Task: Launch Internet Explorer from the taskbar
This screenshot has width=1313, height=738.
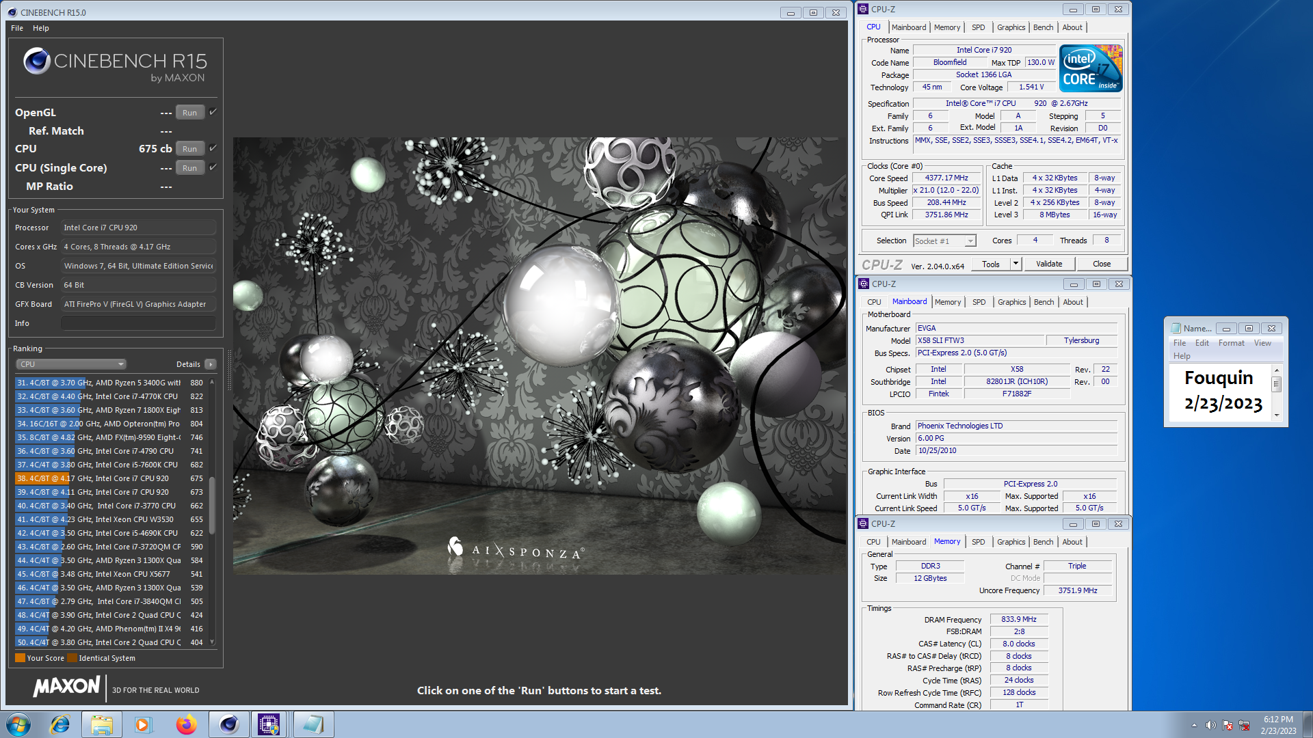Action: pos(60,724)
